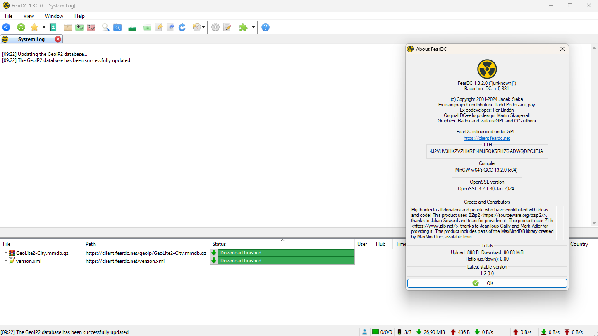598x336 pixels.
Task: Open Search magnifying glass icon
Action: point(106,27)
